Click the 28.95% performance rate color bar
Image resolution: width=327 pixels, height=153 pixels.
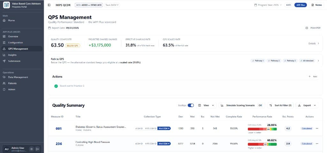[262, 129]
